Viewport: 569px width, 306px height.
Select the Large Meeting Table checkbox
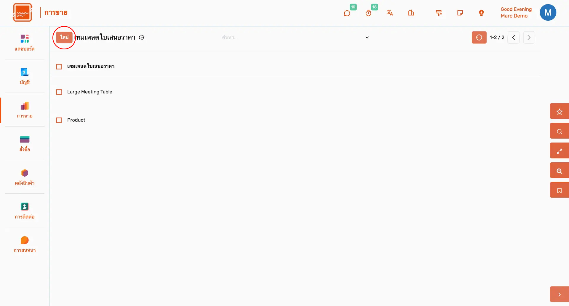(59, 92)
